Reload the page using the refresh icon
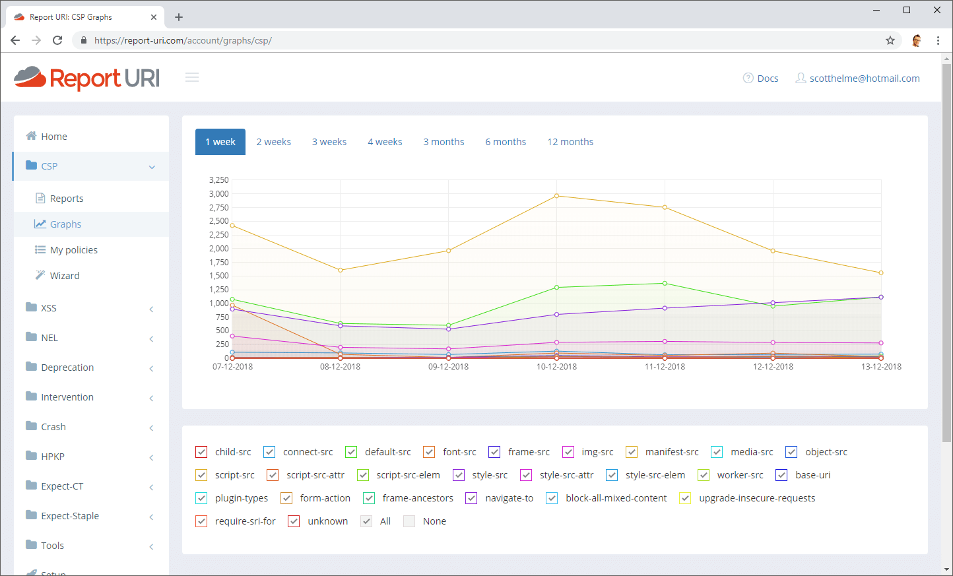953x576 pixels. 57,40
